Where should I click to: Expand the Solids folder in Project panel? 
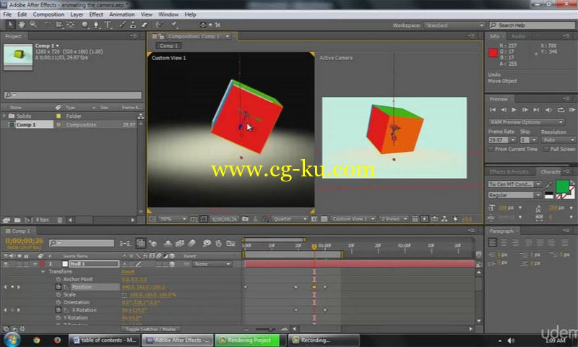tap(4, 116)
